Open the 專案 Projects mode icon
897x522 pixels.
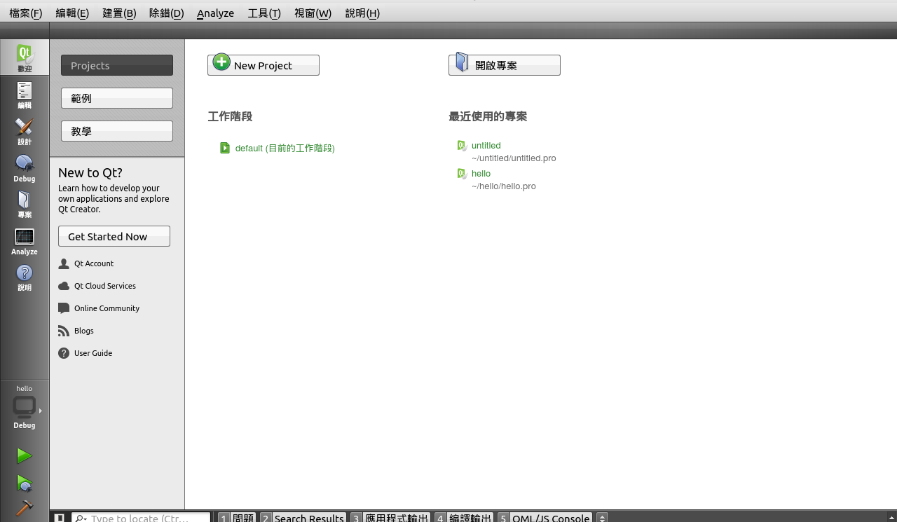coord(25,202)
